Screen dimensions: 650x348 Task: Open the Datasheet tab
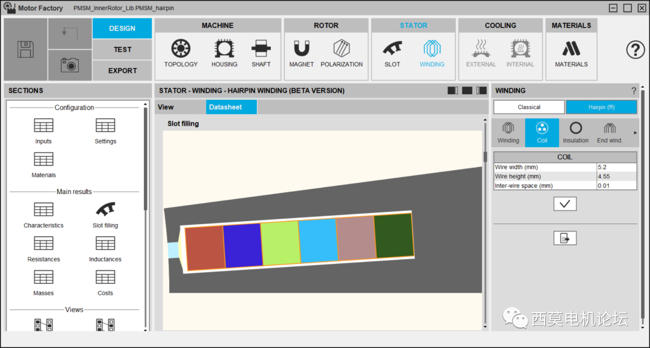(x=231, y=107)
